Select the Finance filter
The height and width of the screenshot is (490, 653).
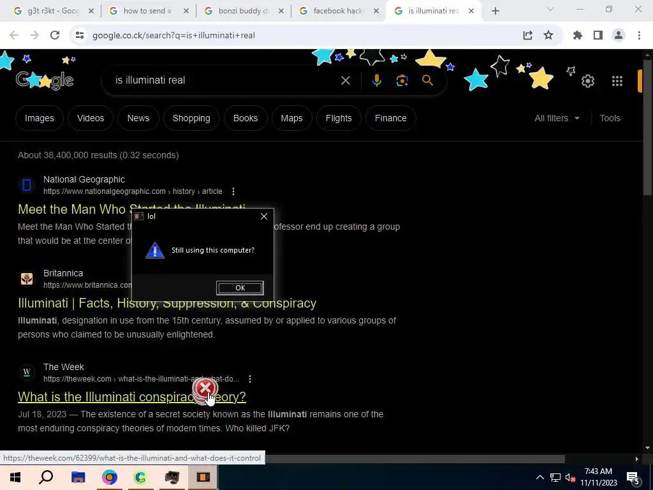pyautogui.click(x=391, y=118)
